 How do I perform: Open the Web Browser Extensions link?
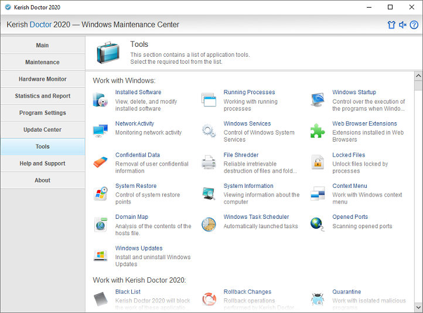coord(364,123)
